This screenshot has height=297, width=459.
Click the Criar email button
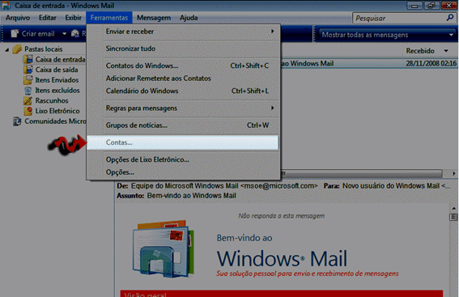click(32, 34)
